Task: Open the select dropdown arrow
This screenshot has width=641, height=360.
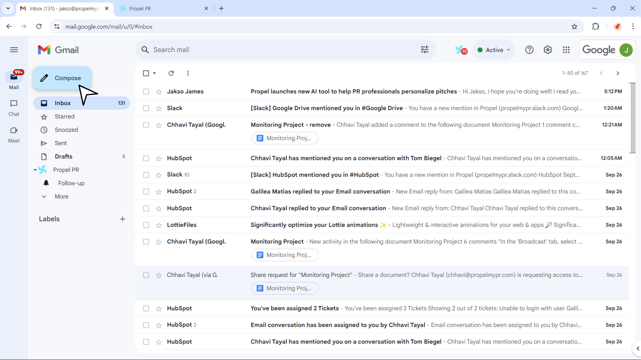Action: coord(154,73)
